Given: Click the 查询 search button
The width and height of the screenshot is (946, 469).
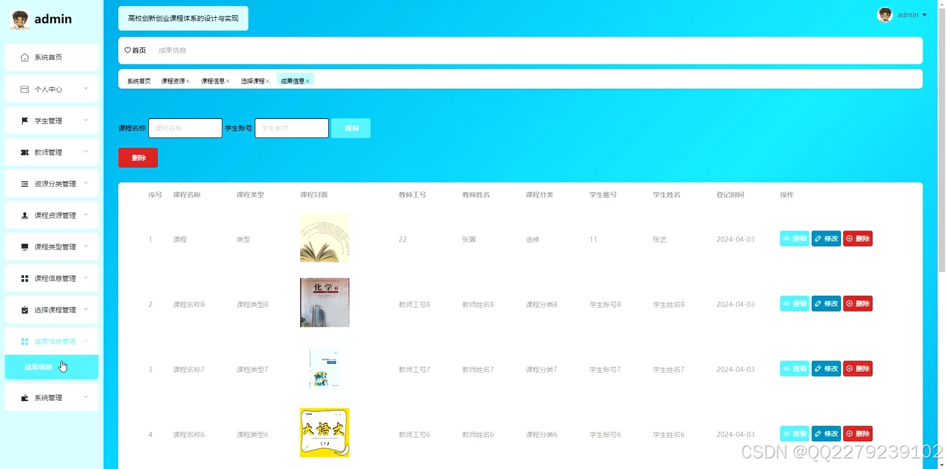Looking at the screenshot, I should (351, 128).
